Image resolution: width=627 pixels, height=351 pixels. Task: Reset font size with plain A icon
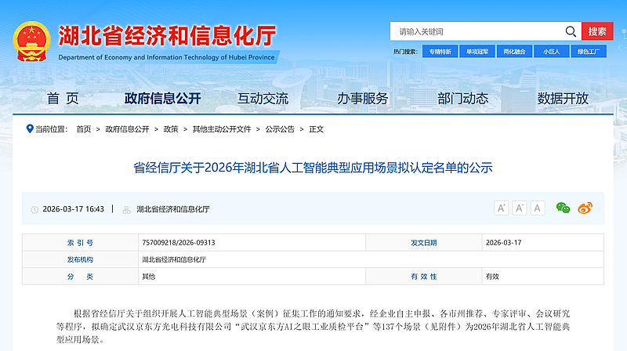click(x=538, y=208)
